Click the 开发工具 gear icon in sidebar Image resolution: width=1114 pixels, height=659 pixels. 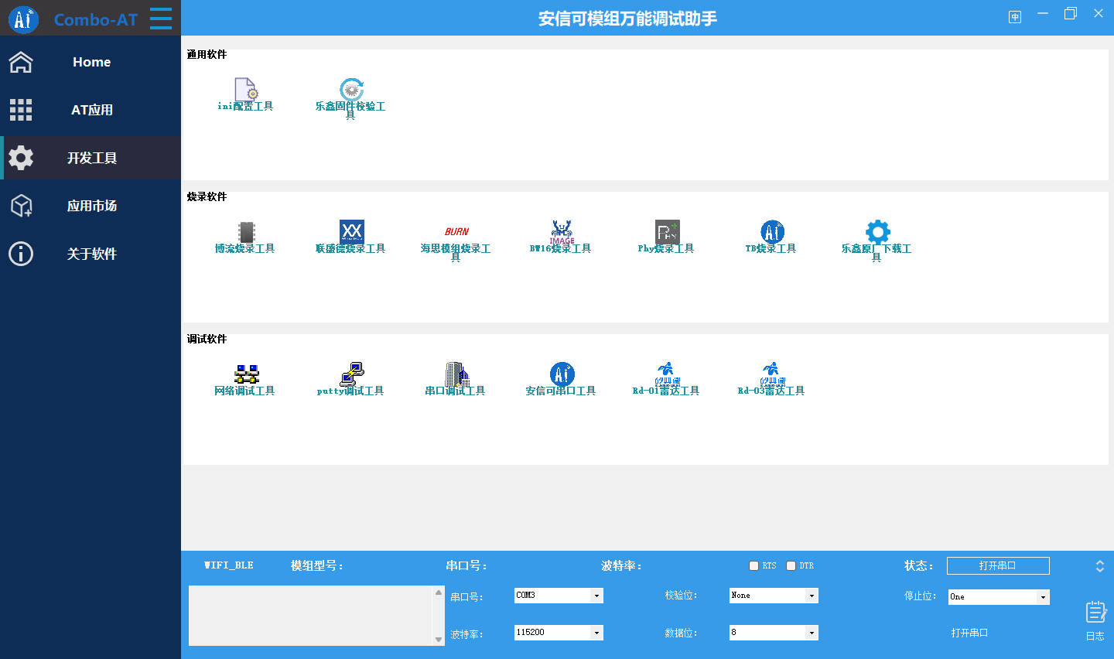tap(21, 158)
